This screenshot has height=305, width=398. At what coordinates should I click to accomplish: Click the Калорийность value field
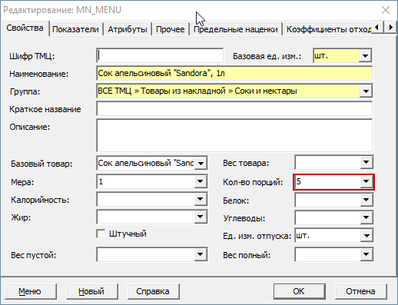point(146,199)
